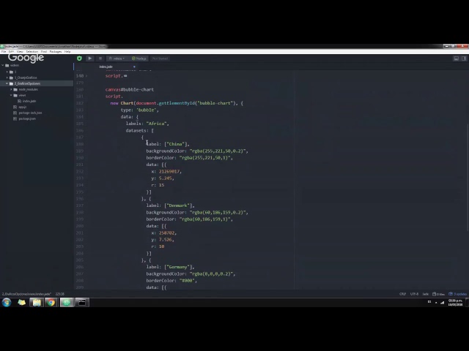This screenshot has height=351, width=469.
Task: Open index.jade in the file tree
Action: 29,101
